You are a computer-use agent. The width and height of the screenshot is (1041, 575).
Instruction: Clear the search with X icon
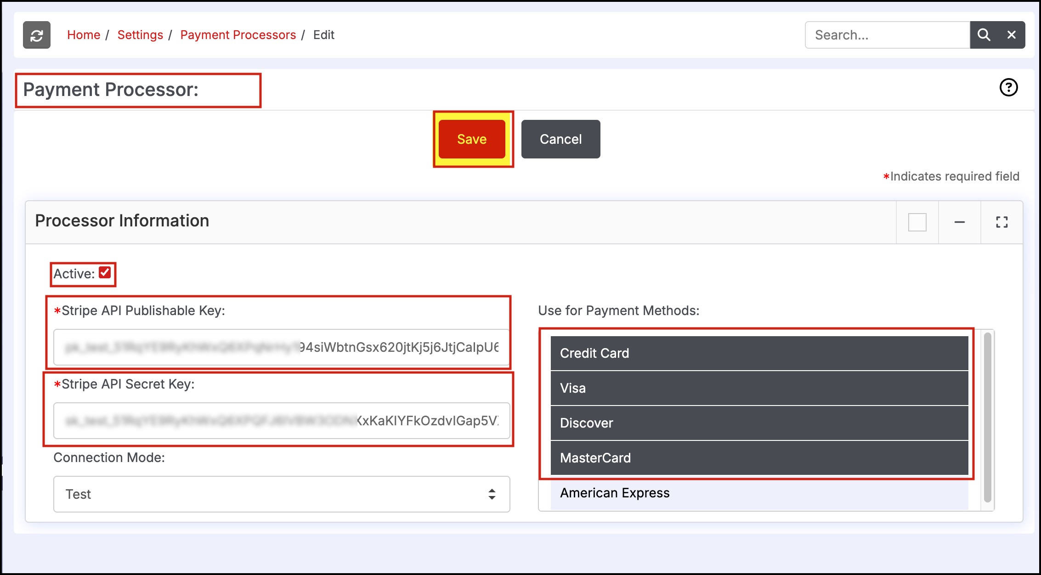(x=1011, y=35)
